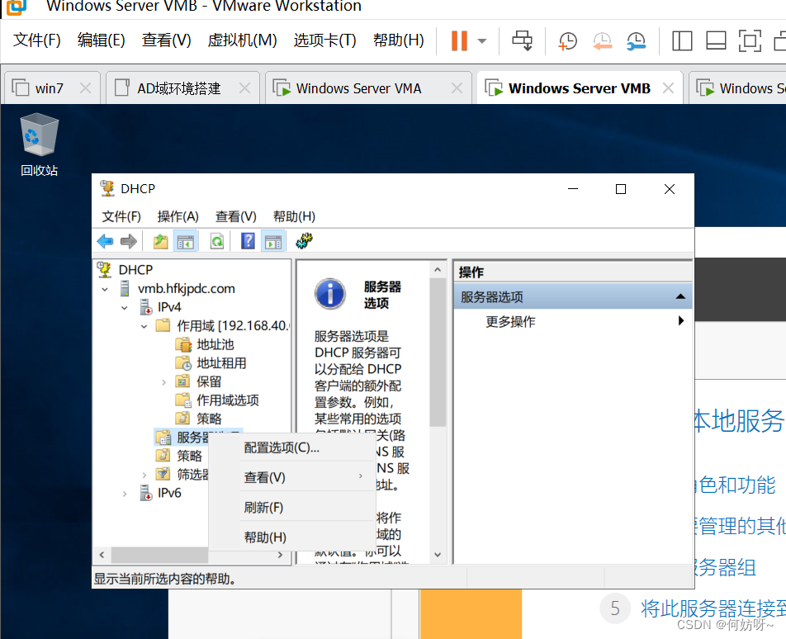Click 更多操作 in the actions pane
The image size is (786, 639).
(510, 322)
